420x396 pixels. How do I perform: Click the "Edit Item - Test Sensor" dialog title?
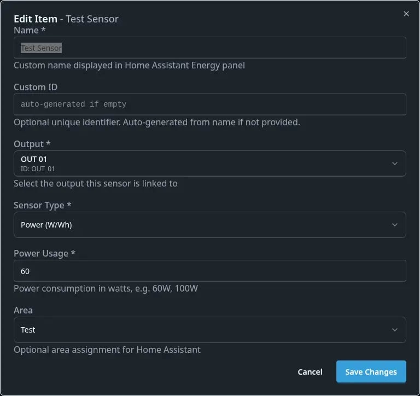click(x=66, y=19)
